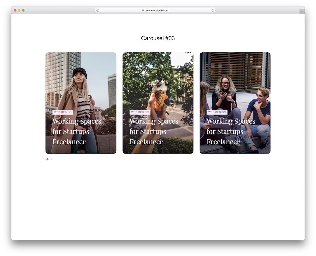Advance carousel with the next arrow
Screen dimensions: 316x256
pos(270,159)
